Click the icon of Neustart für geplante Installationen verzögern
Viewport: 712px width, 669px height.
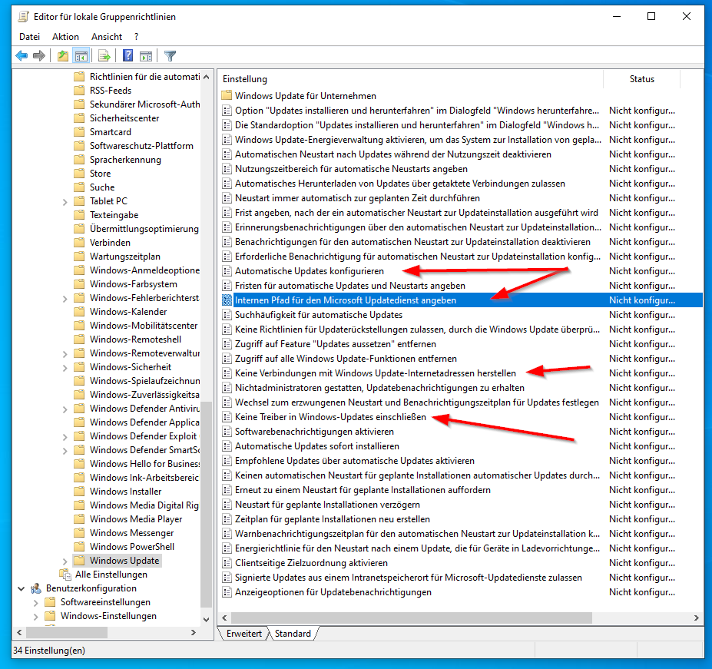coord(227,505)
